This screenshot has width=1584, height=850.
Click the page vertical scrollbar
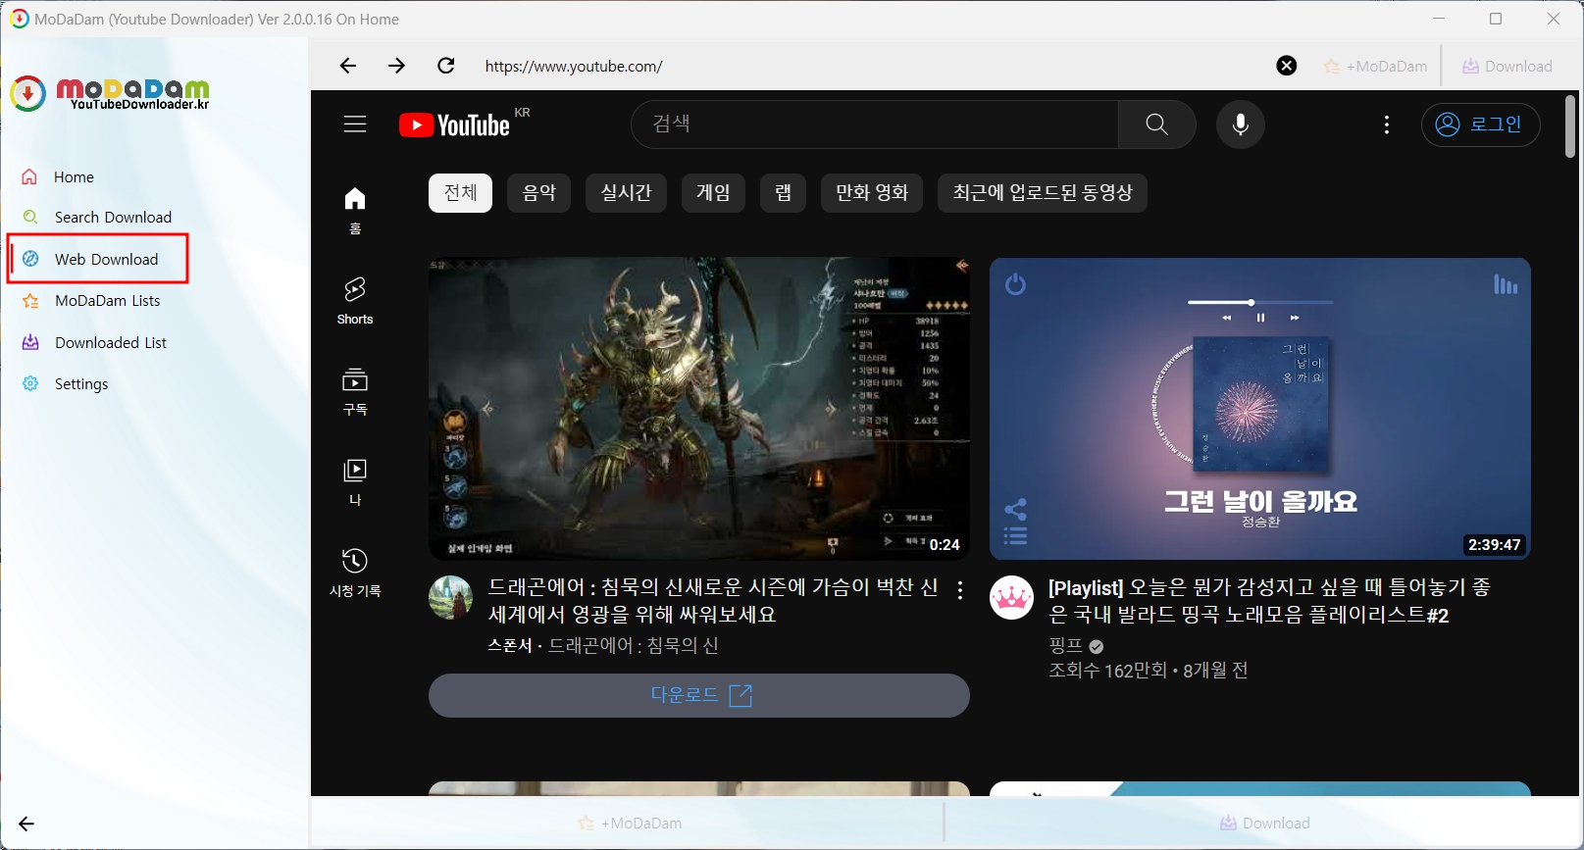tap(1570, 125)
